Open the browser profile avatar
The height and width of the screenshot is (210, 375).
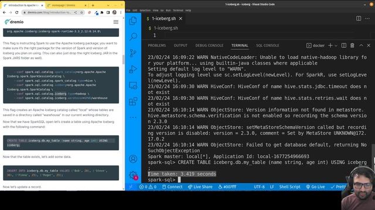click(115, 12)
